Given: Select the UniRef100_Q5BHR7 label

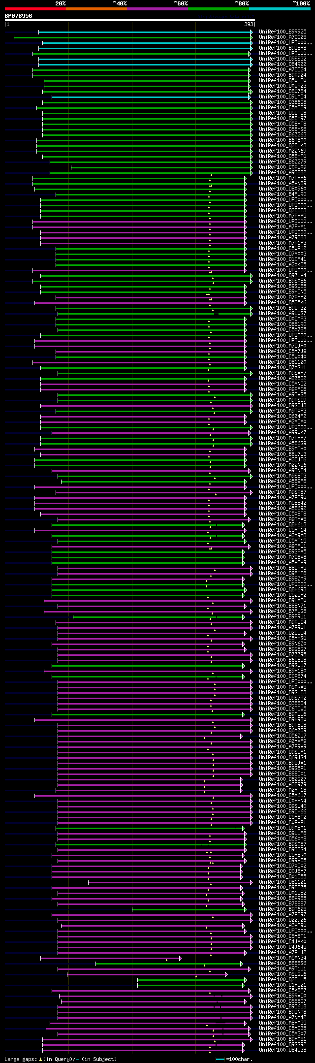Looking at the screenshot, I should 283,118.
